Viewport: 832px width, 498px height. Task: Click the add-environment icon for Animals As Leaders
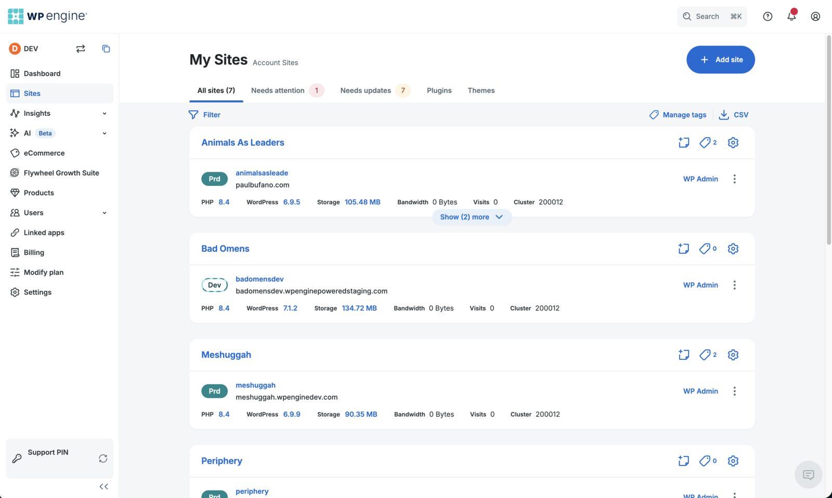[x=684, y=142]
